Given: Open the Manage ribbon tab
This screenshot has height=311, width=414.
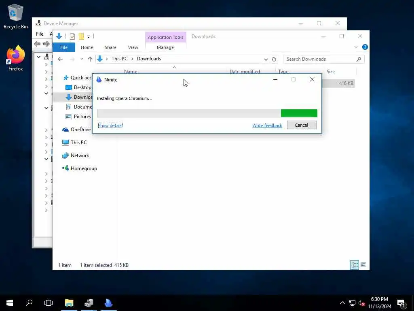Looking at the screenshot, I should click(x=165, y=47).
